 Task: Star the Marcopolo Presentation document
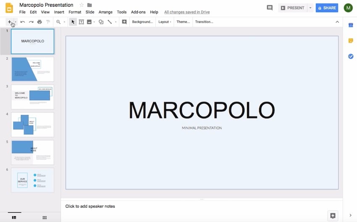pyautogui.click(x=81, y=5)
